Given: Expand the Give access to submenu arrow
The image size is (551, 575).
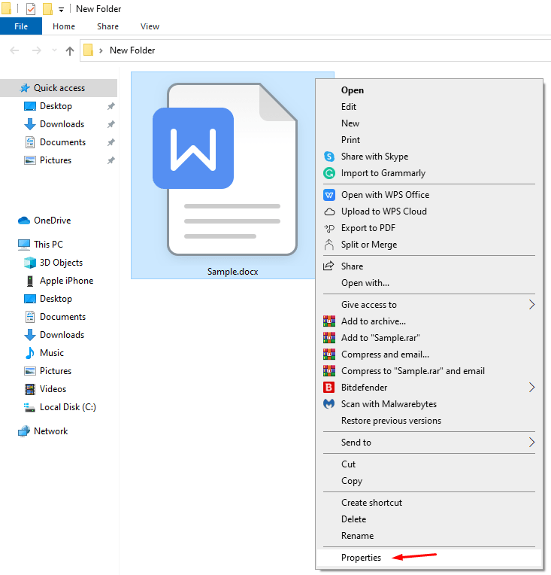Looking at the screenshot, I should (531, 305).
